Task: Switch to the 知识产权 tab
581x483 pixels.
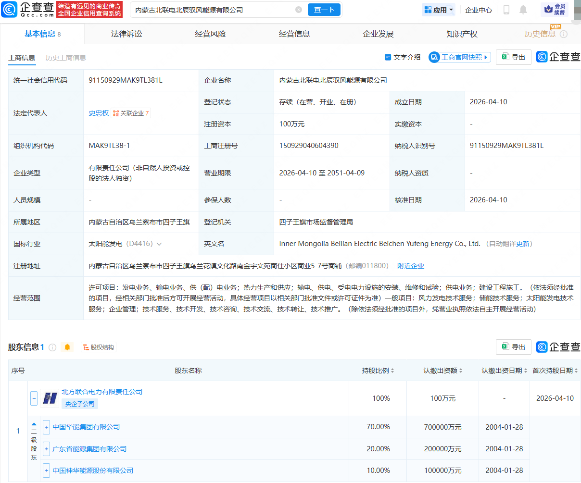Action: tap(462, 34)
